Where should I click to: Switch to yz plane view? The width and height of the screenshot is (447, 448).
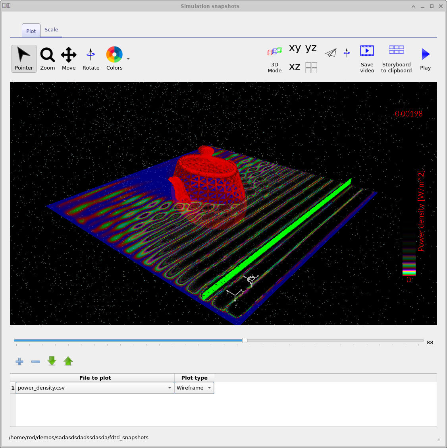tap(311, 48)
